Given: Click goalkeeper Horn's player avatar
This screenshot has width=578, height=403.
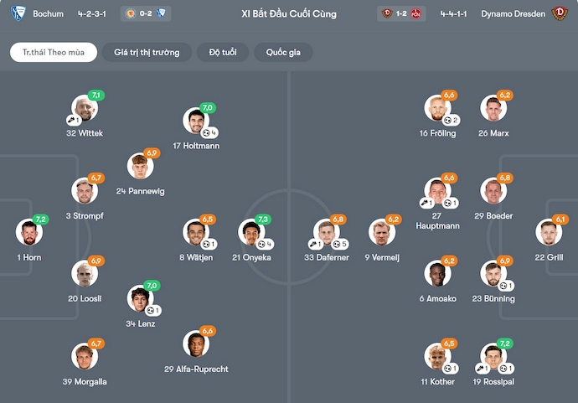Looking at the screenshot, I should [28, 233].
